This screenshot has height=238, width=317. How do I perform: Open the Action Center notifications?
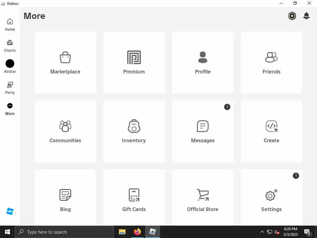point(307,232)
